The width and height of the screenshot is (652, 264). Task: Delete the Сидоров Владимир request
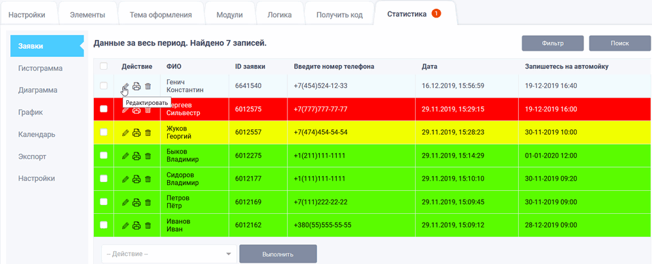pos(148,179)
